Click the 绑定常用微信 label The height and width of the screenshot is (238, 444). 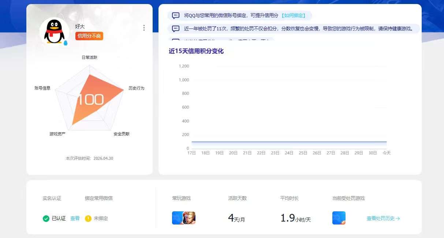tap(99, 198)
